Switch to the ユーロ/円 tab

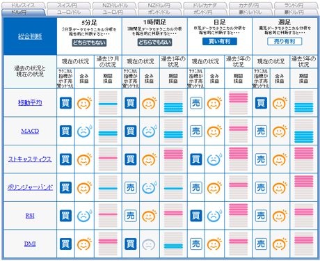tap(114, 13)
